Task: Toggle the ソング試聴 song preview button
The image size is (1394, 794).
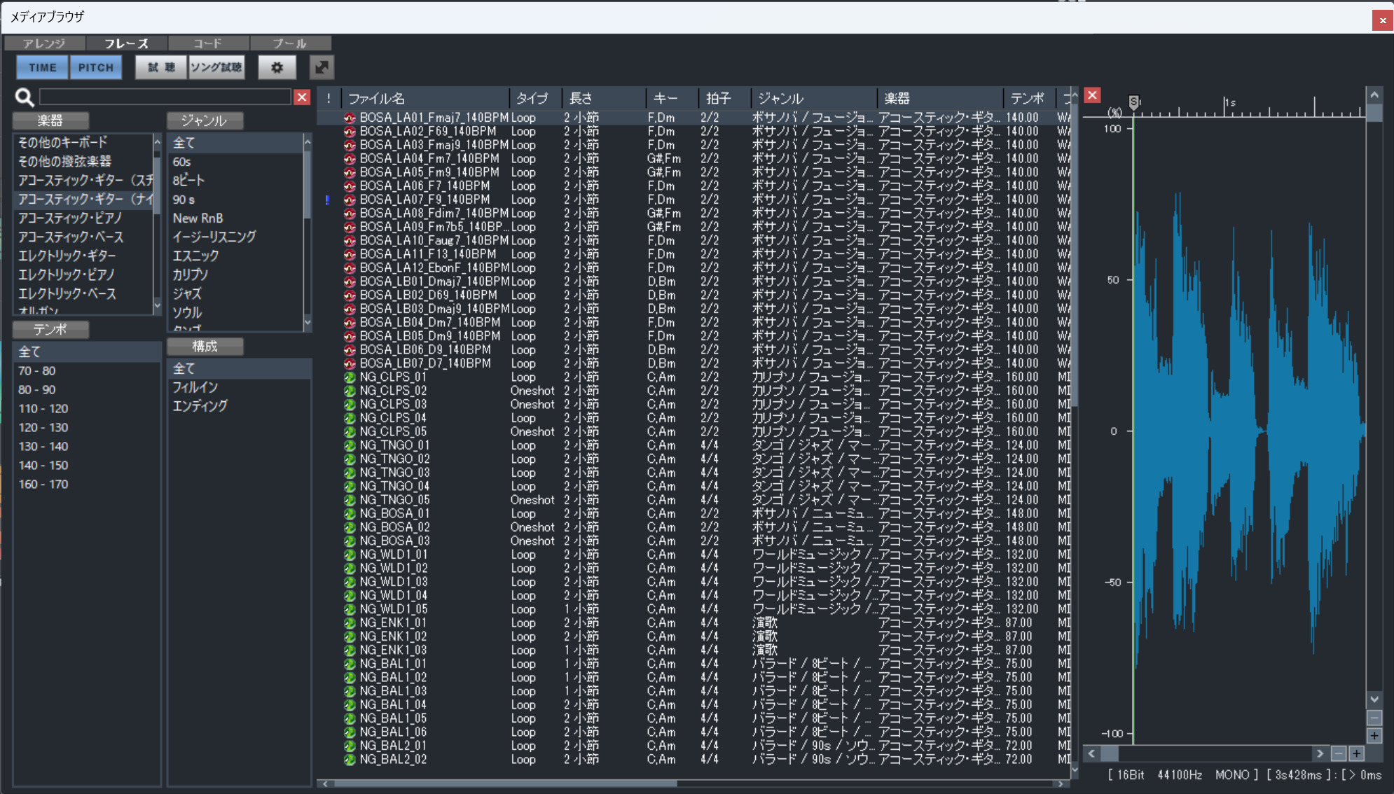Action: tap(216, 67)
